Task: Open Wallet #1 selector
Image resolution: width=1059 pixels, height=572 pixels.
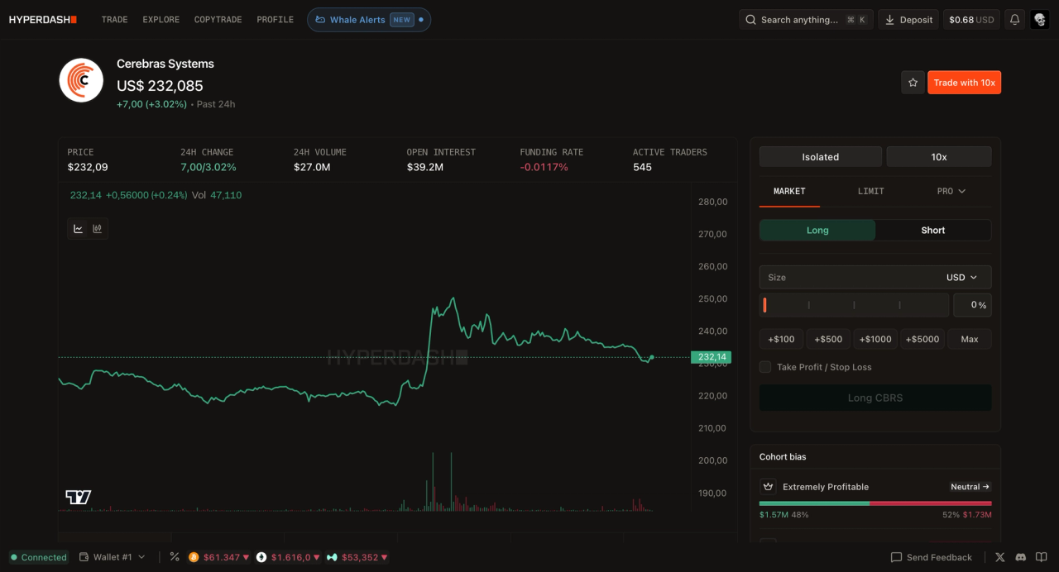Action: [x=113, y=557]
